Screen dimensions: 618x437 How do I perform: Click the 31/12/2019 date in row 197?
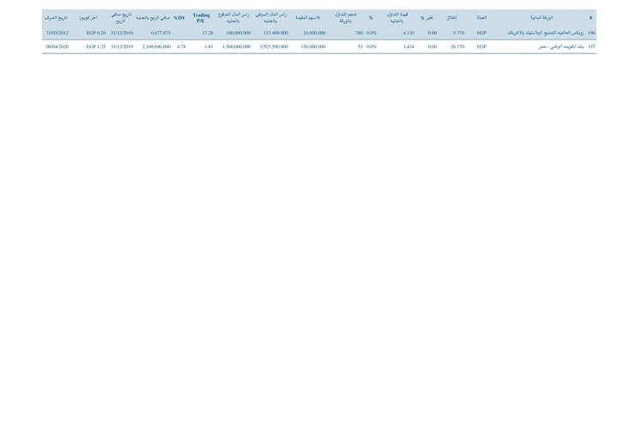click(122, 46)
